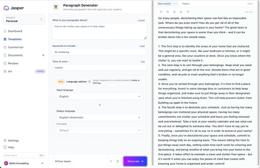Give thumbs up to the output

tap(181, 12)
